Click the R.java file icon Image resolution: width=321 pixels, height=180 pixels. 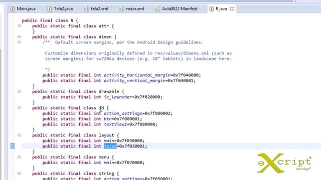[x=212, y=9]
